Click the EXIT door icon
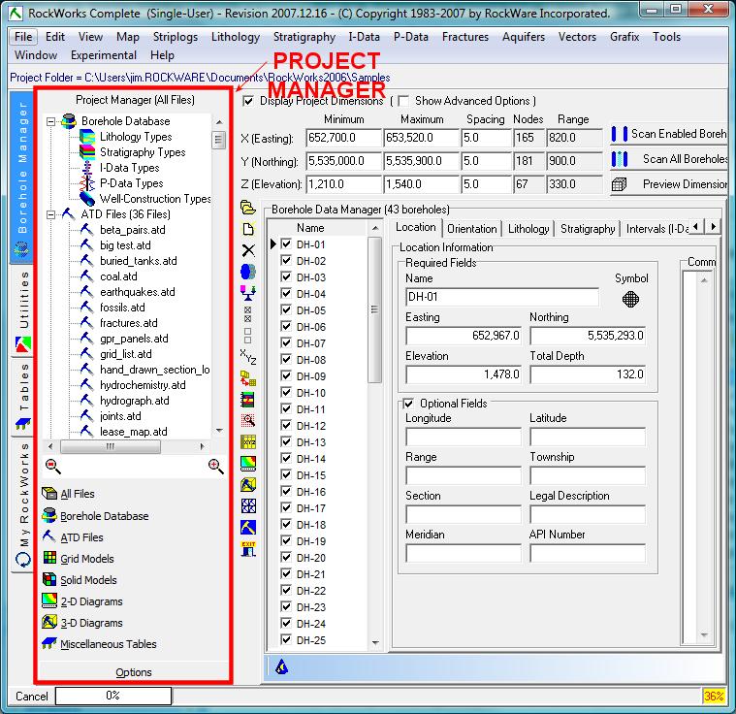Image resolution: width=736 pixels, height=714 pixels. click(248, 549)
